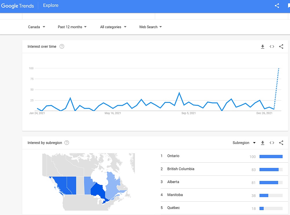Share the Interest over time chart

pyautogui.click(x=281, y=46)
